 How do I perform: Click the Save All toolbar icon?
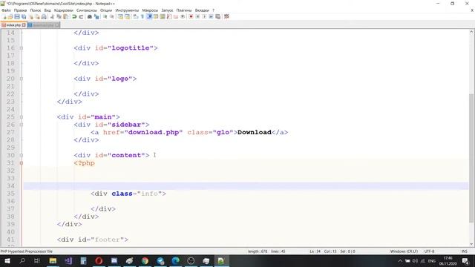[x=24, y=16]
